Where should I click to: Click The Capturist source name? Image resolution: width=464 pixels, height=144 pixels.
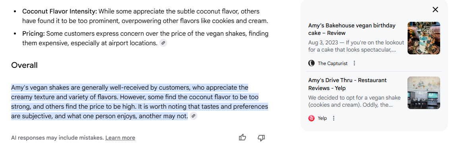click(x=333, y=63)
